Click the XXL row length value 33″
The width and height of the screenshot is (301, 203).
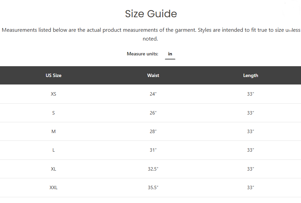click(x=251, y=188)
